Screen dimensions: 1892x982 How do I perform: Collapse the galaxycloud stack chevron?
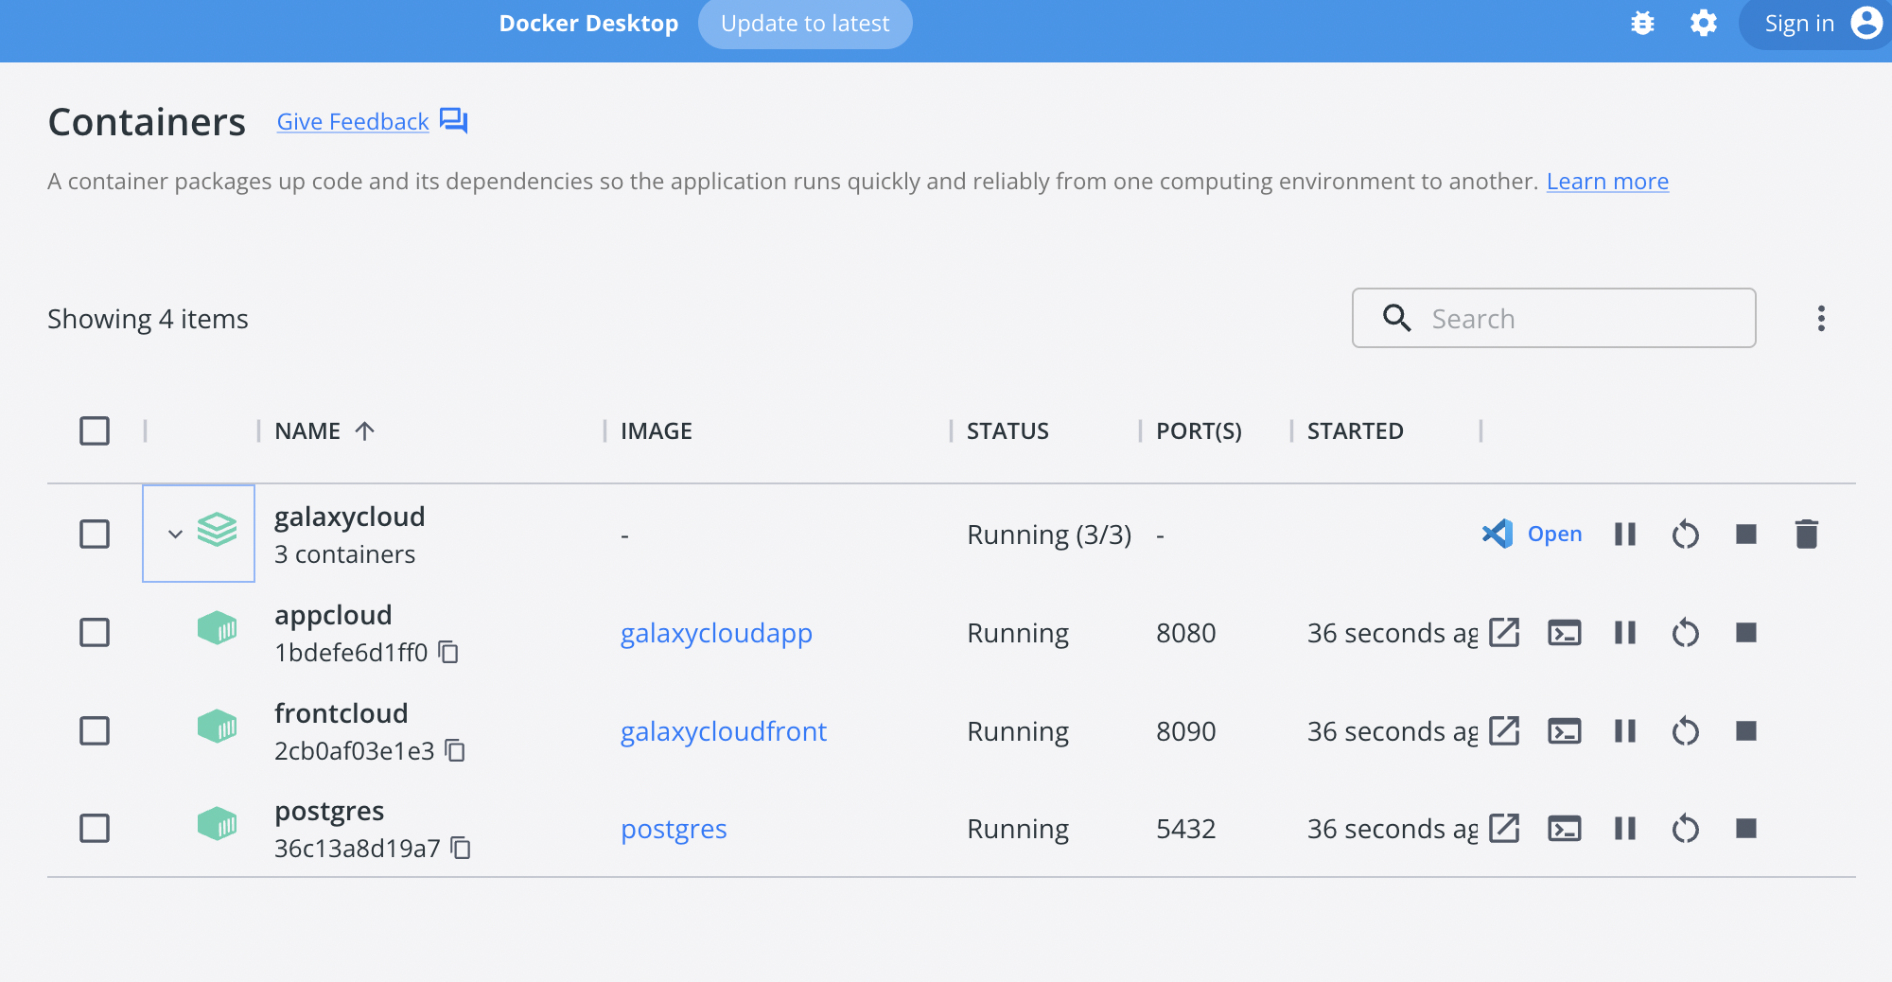175,534
